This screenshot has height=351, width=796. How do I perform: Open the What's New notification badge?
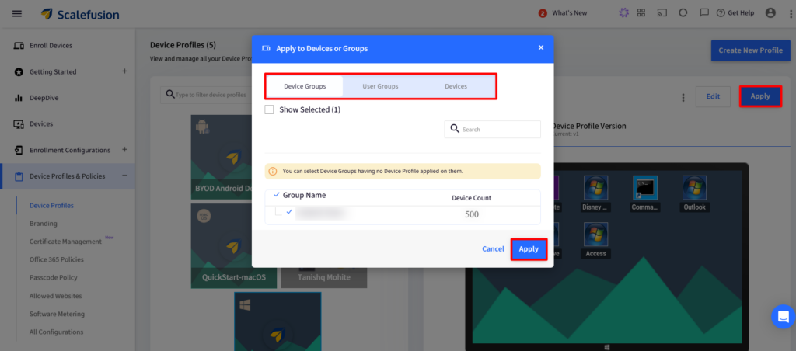pyautogui.click(x=542, y=13)
